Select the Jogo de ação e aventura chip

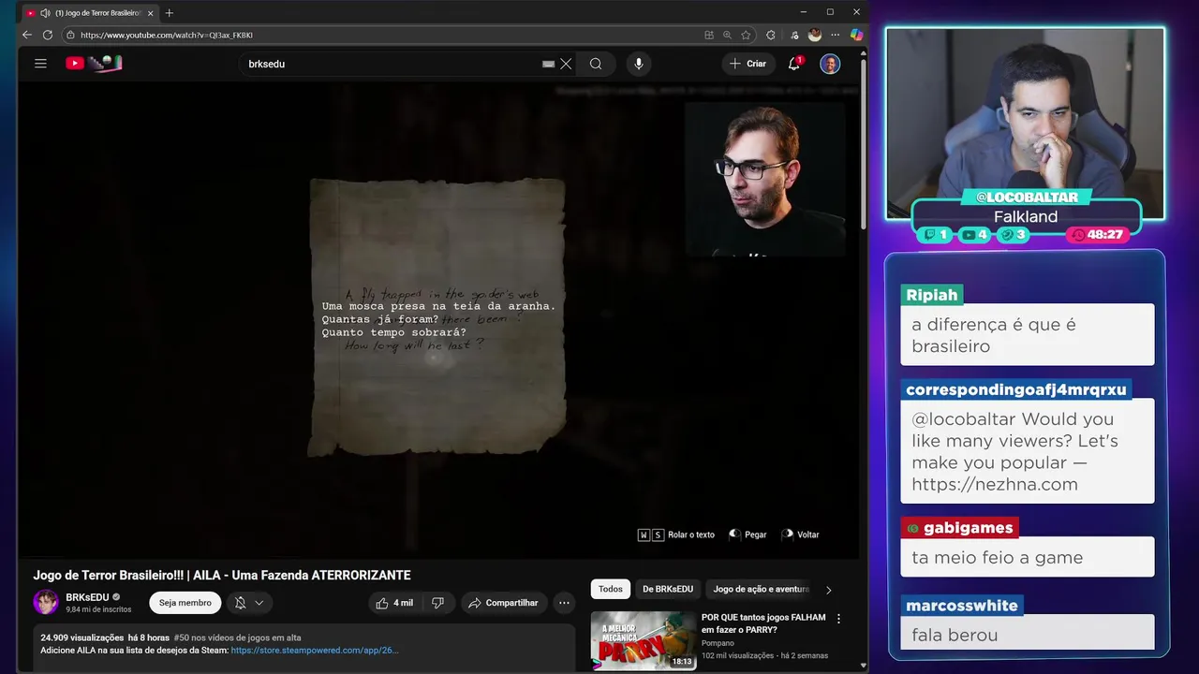pos(761,589)
